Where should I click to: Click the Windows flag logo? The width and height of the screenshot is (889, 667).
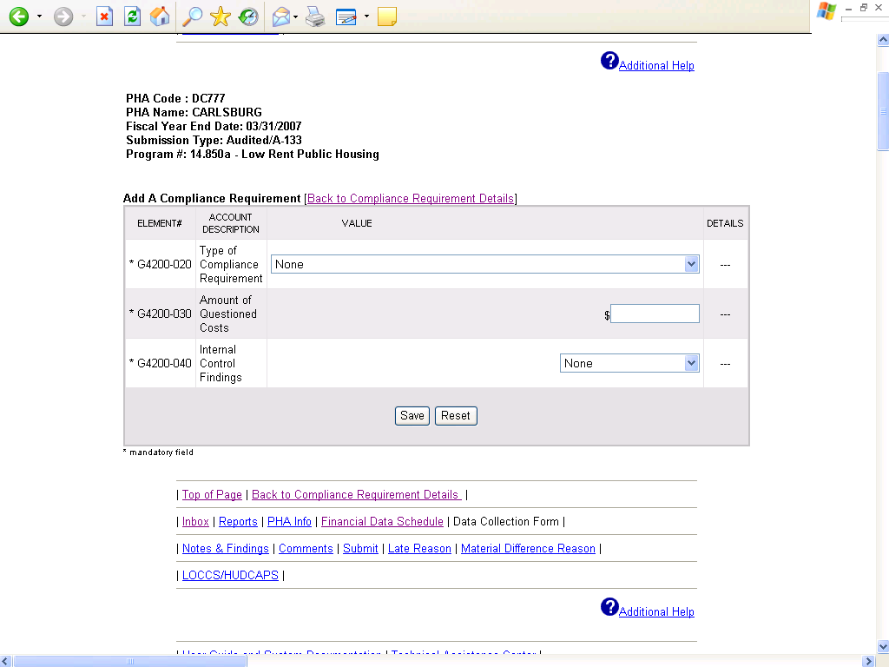(826, 11)
